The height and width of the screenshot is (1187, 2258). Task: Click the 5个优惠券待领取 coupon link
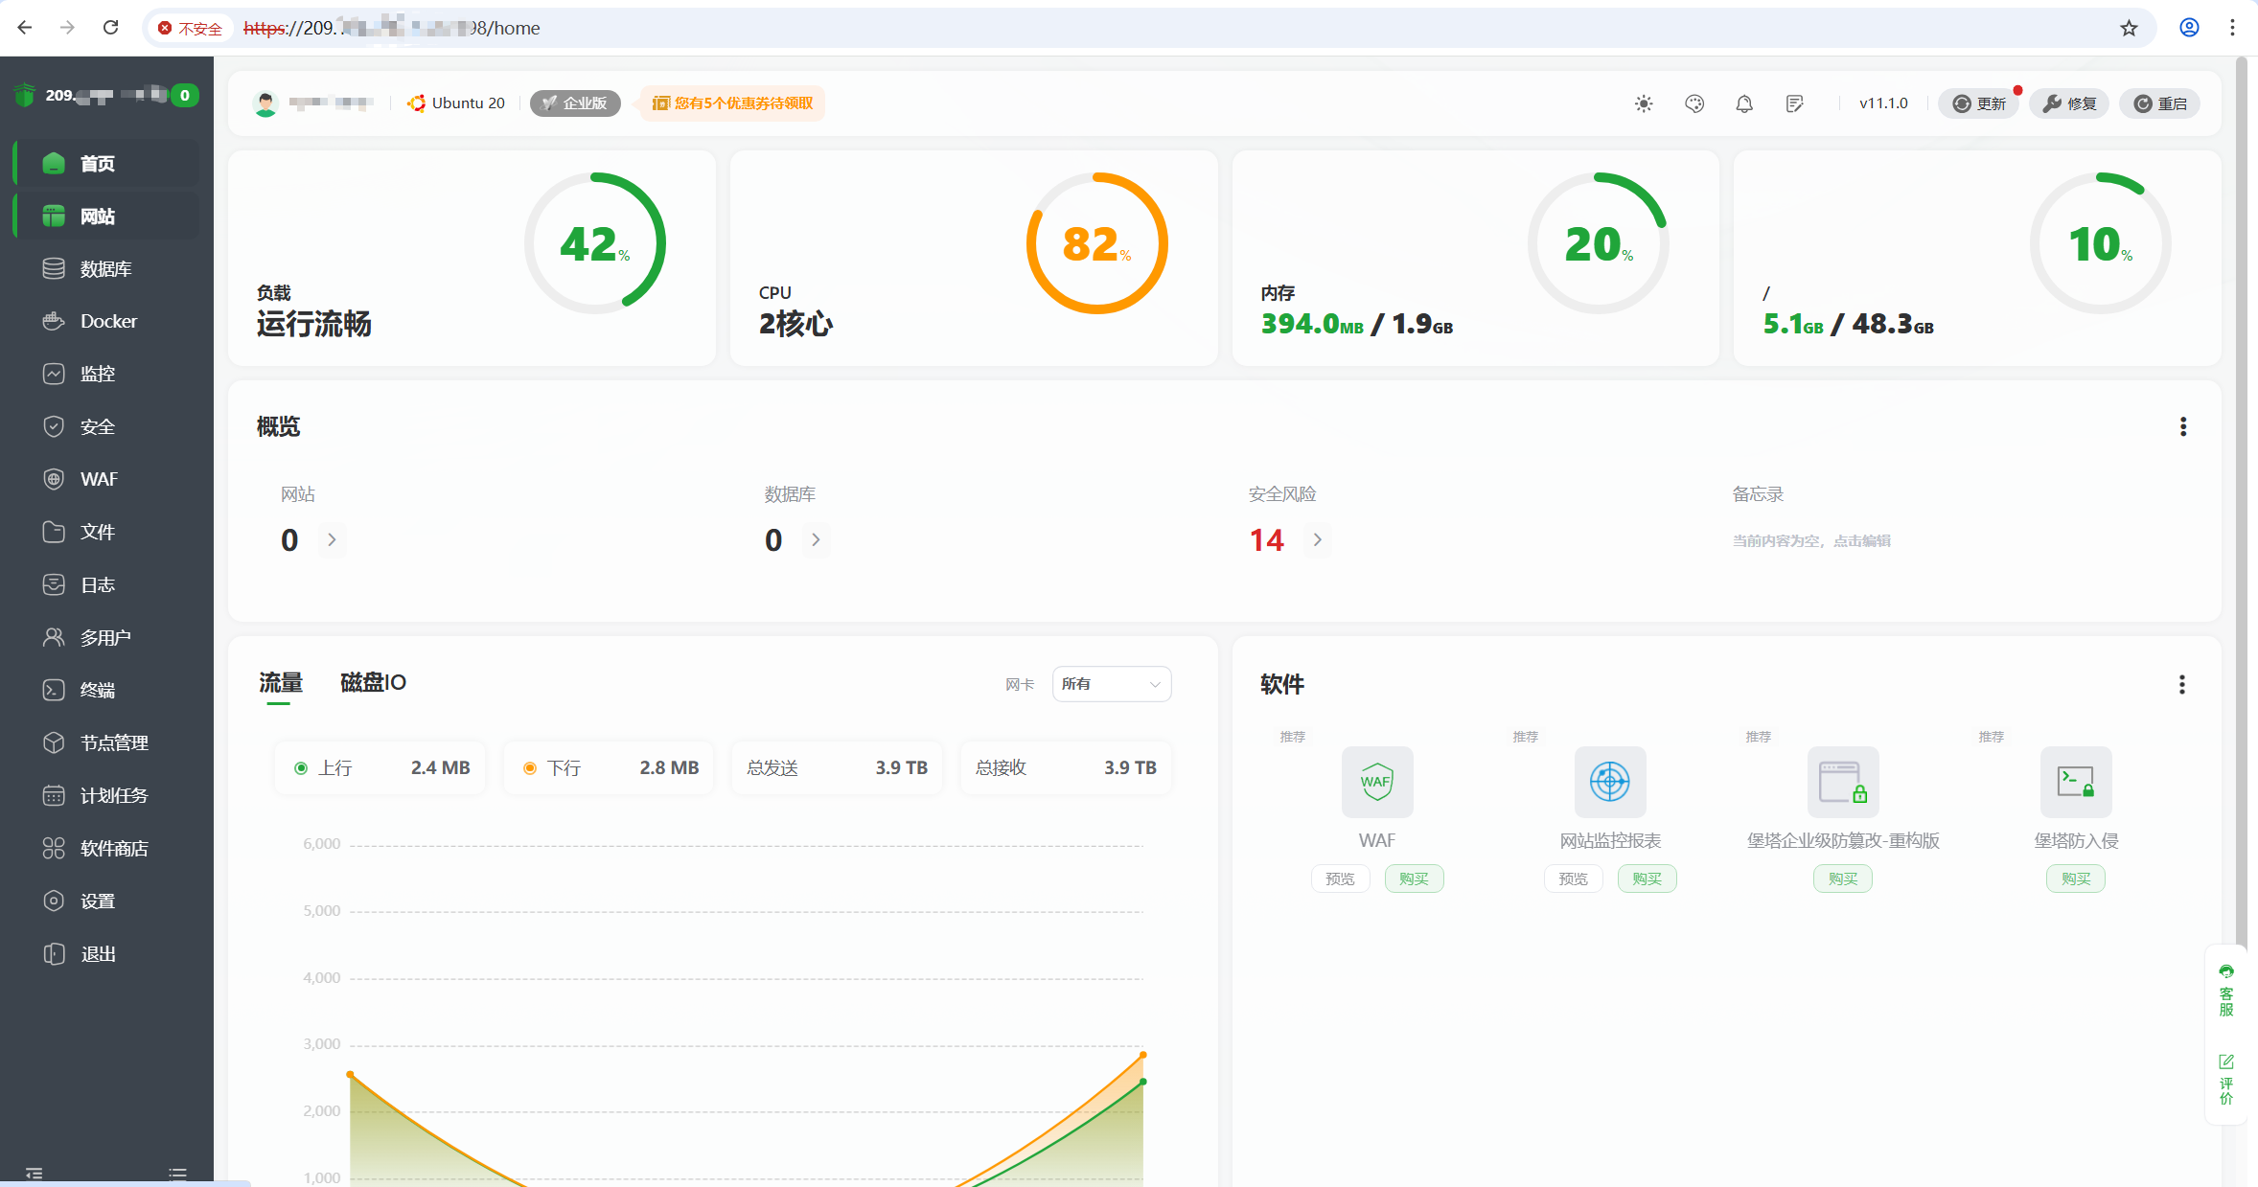tap(733, 103)
